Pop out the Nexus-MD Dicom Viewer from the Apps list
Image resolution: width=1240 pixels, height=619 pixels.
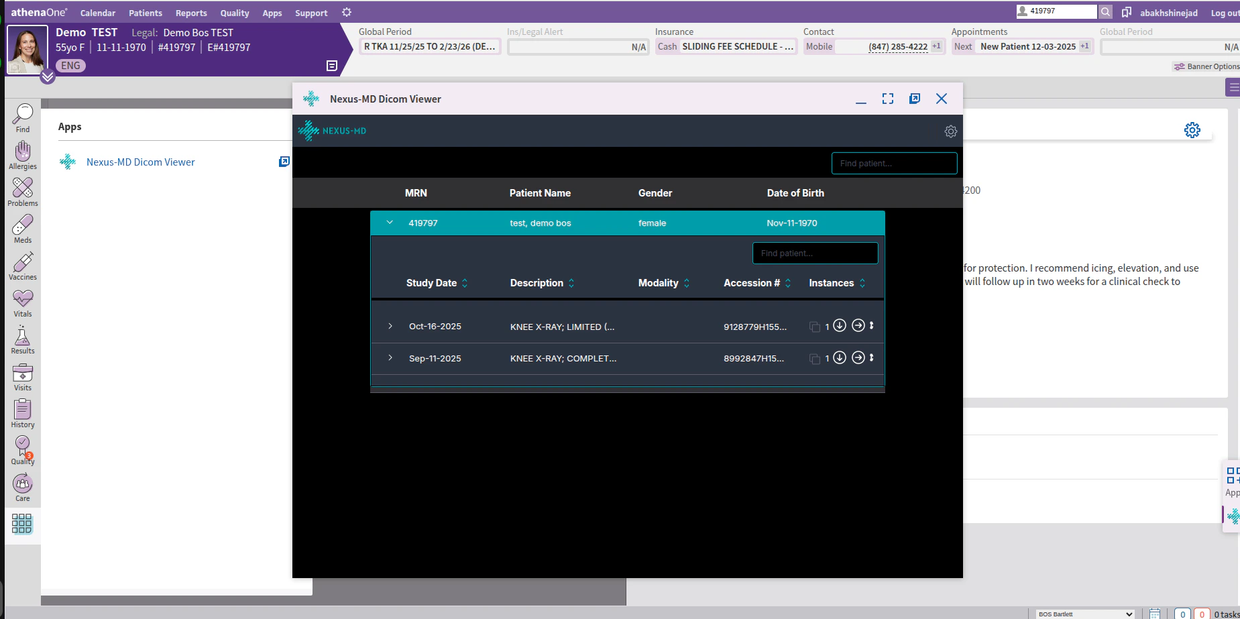pyautogui.click(x=284, y=162)
